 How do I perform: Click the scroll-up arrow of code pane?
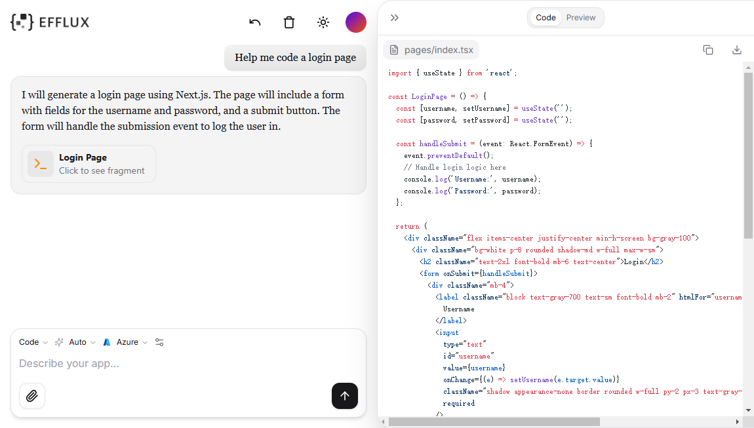pos(747,68)
